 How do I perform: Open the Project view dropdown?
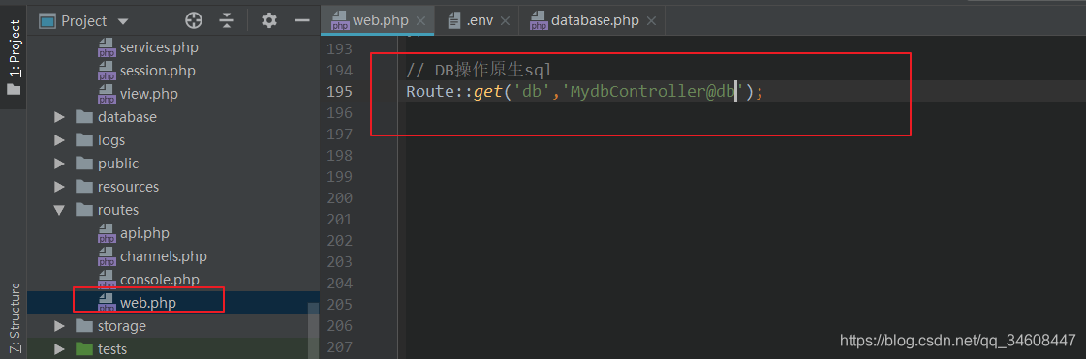[123, 21]
